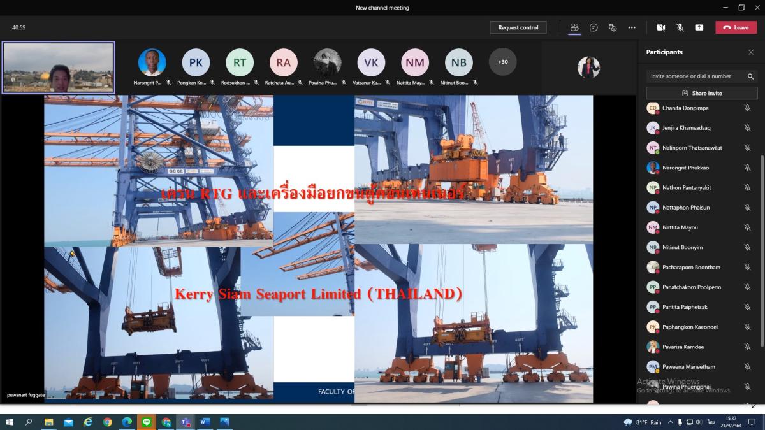
Task: Open the meeting chat conversation
Action: tap(594, 27)
